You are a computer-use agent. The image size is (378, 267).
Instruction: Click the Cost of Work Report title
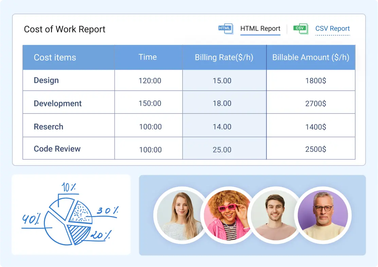(65, 29)
